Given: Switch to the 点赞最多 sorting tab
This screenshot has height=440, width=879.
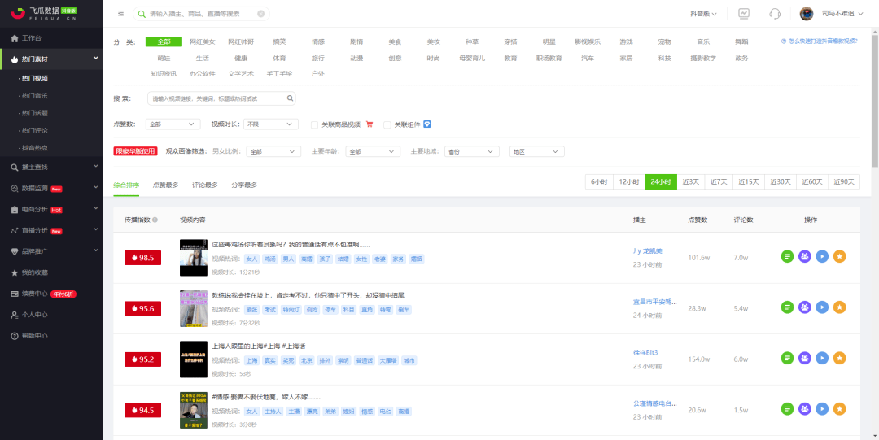Looking at the screenshot, I should tap(165, 185).
